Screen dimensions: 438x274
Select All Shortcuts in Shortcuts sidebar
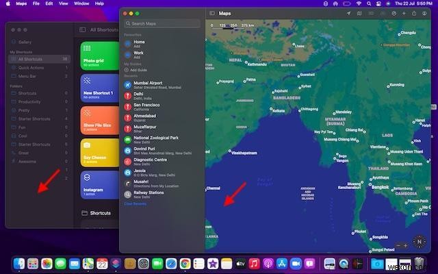pyautogui.click(x=39, y=59)
